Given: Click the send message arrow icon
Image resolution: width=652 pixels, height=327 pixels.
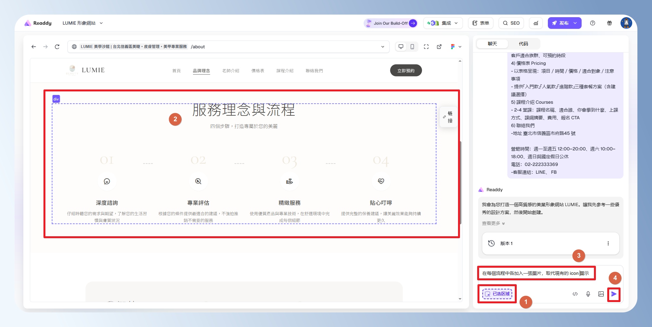Looking at the screenshot, I should (x=614, y=294).
